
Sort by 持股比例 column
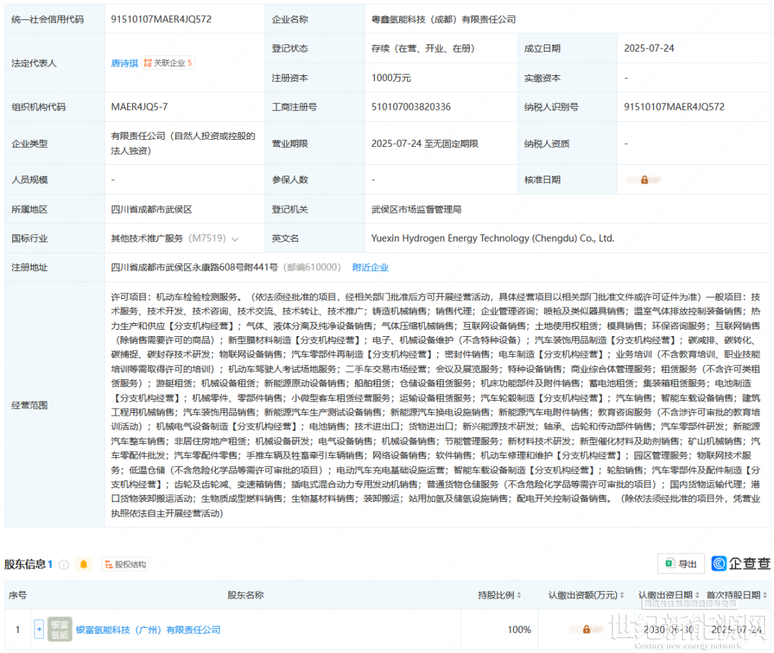[519, 595]
